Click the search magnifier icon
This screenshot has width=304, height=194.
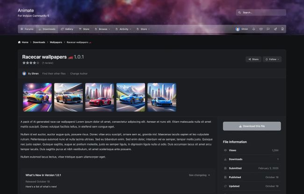239,13
